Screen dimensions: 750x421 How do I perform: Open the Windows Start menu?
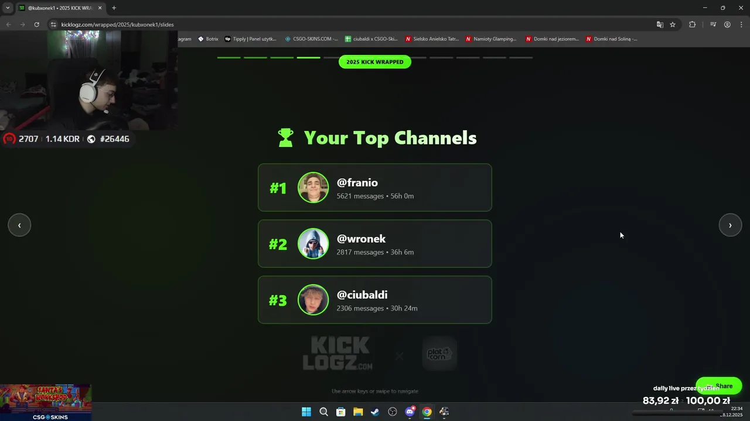point(306,412)
